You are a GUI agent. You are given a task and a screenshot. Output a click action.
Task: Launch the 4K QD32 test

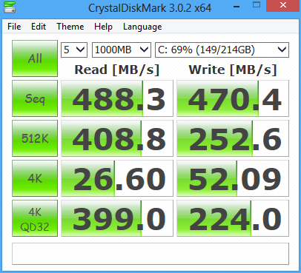pos(35,218)
